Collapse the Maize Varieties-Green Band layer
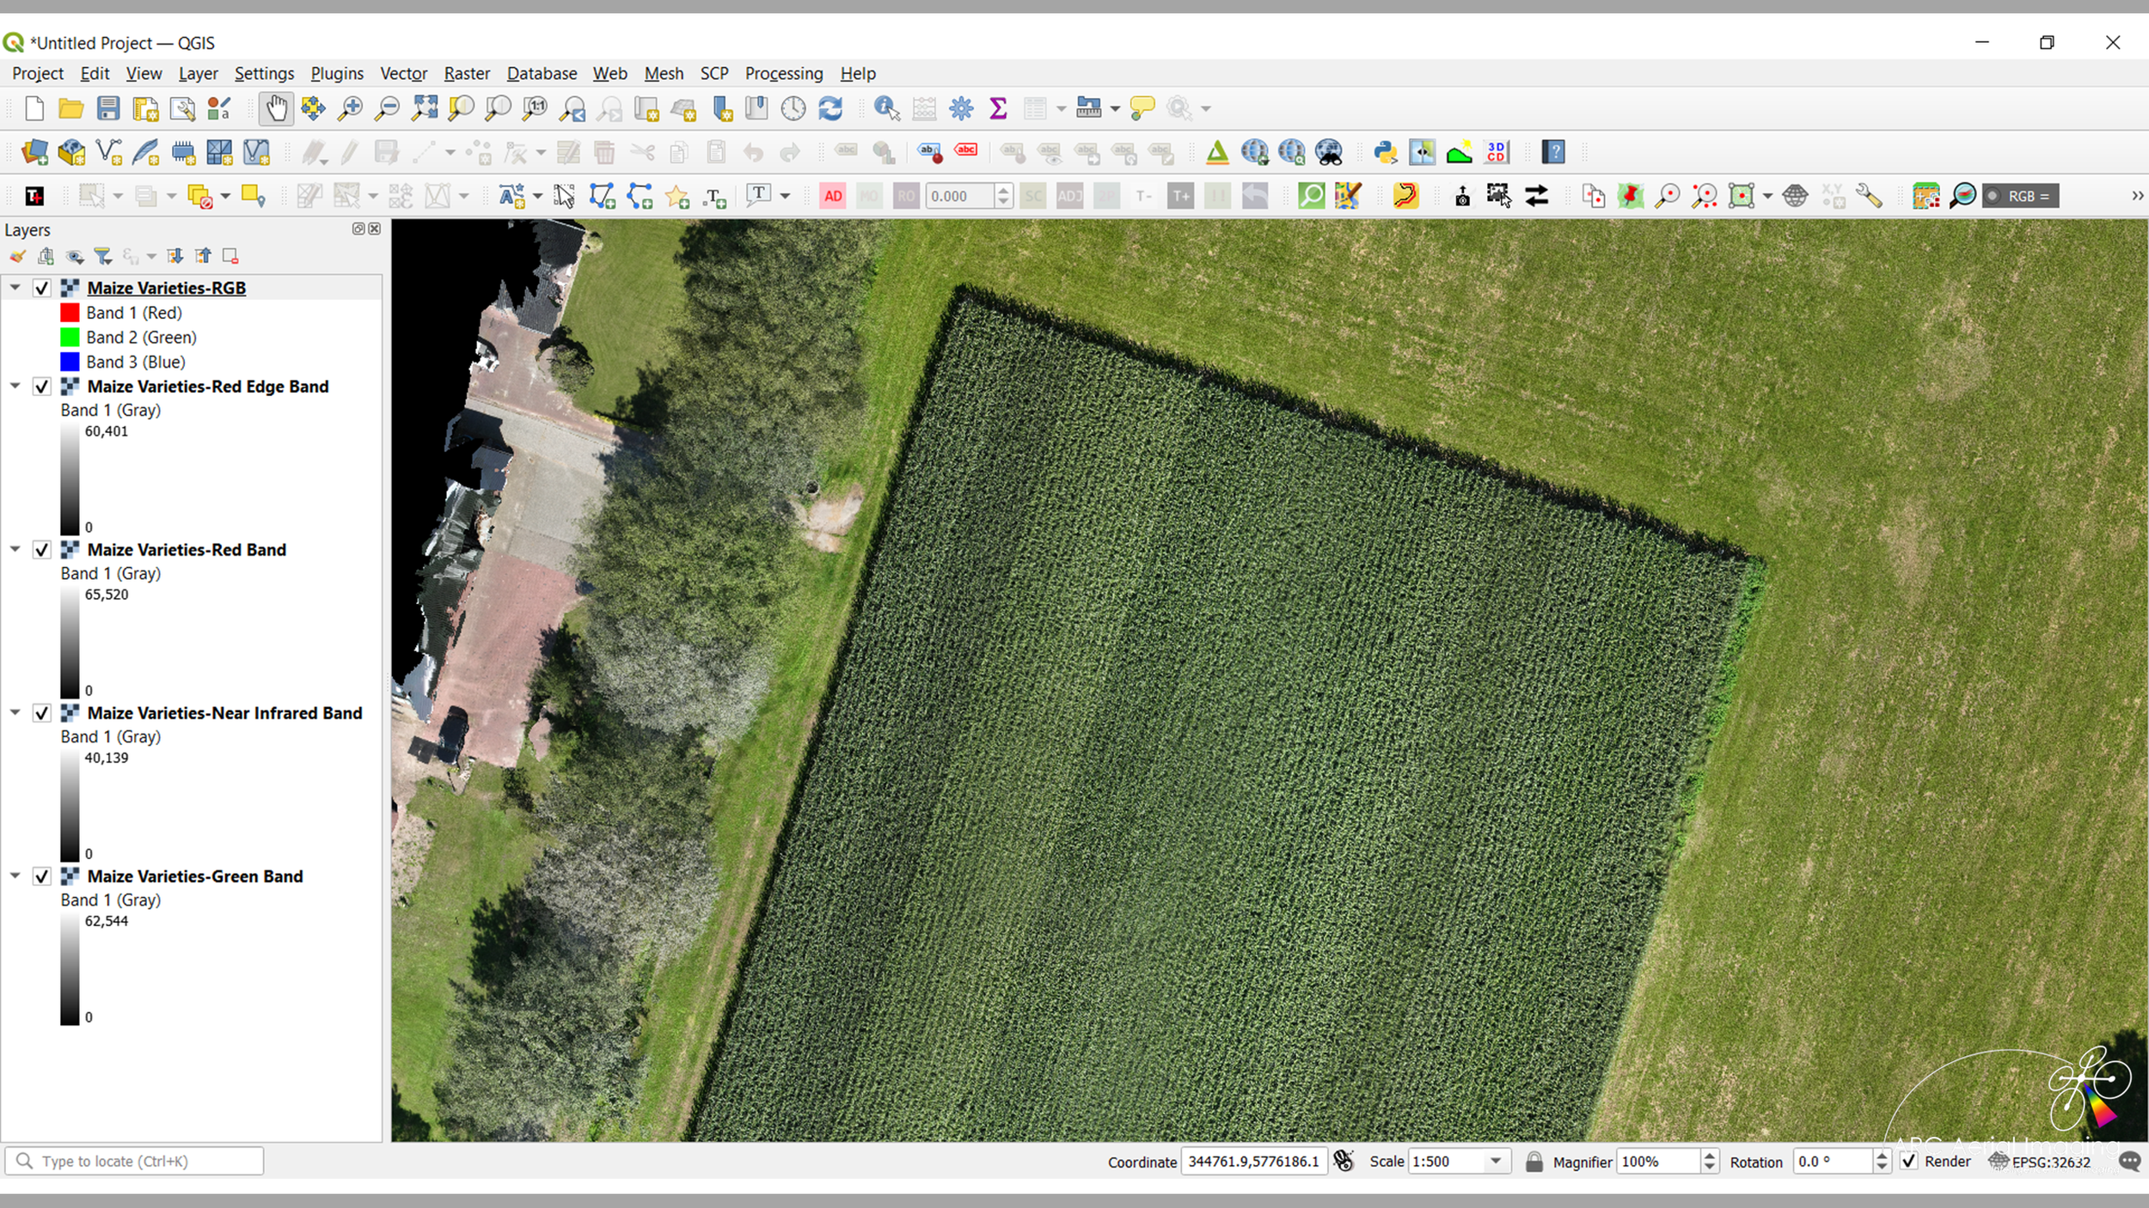2149x1208 pixels. (x=15, y=875)
